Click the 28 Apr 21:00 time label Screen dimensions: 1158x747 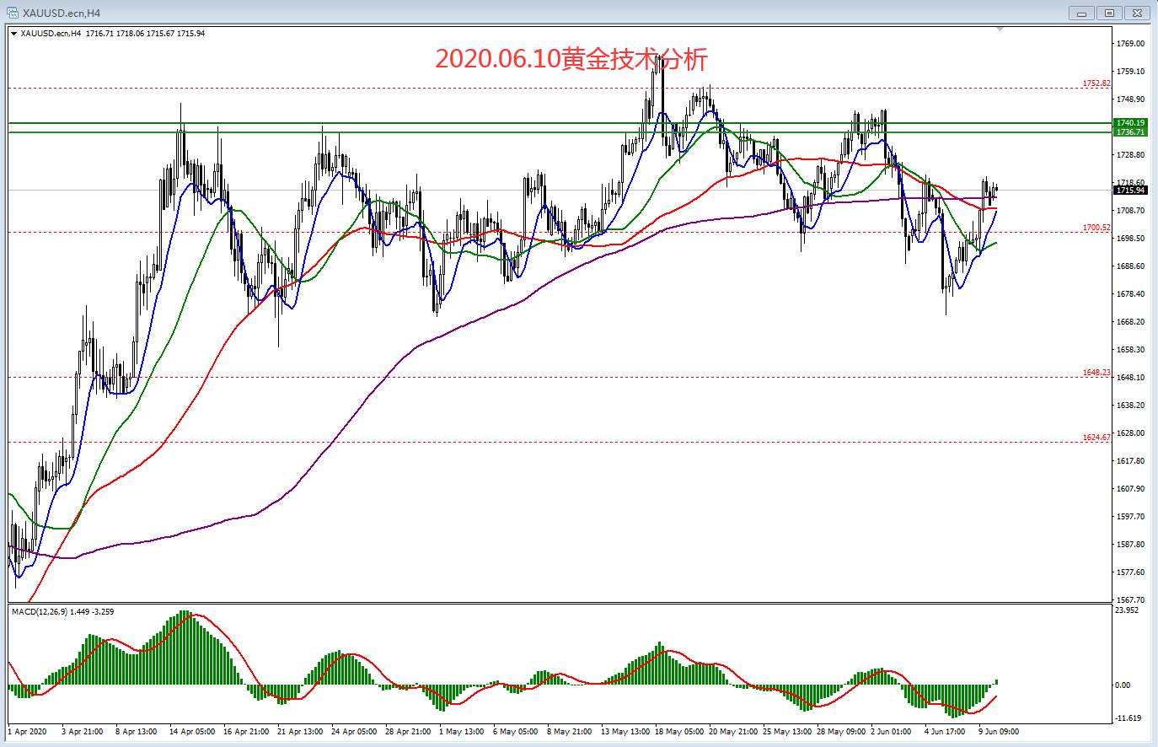pos(408,732)
